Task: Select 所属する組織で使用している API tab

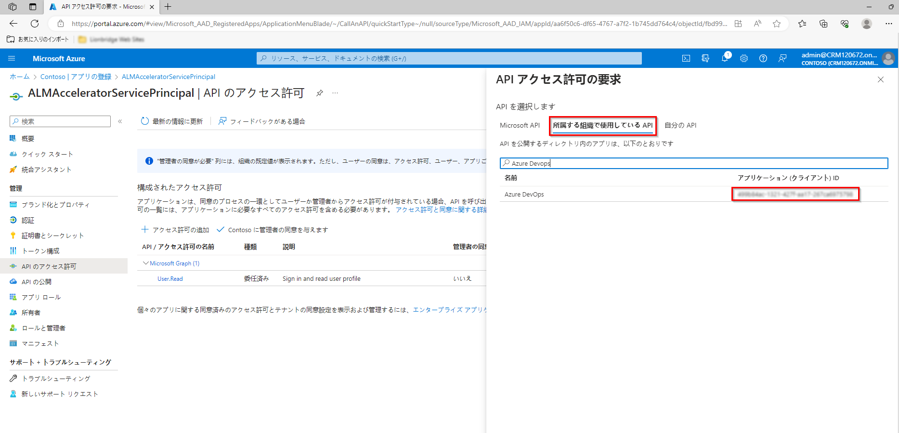Action: pos(602,125)
